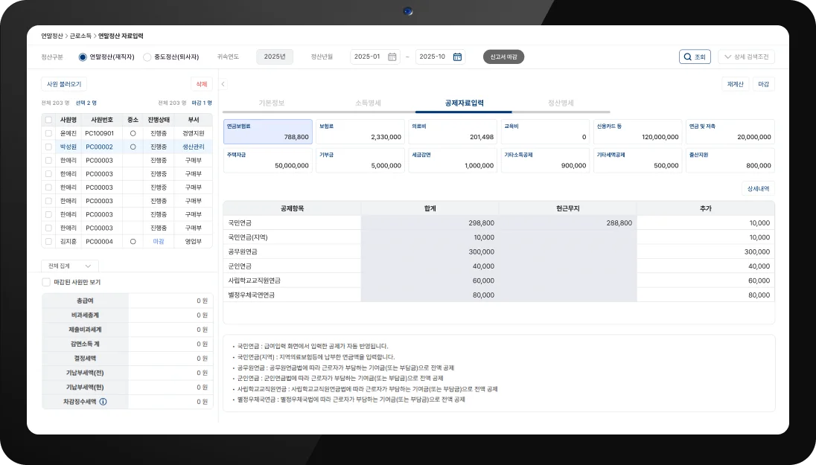Image resolution: width=816 pixels, height=465 pixels.
Task: Switch to the 정산명세 tab
Action: [x=560, y=103]
